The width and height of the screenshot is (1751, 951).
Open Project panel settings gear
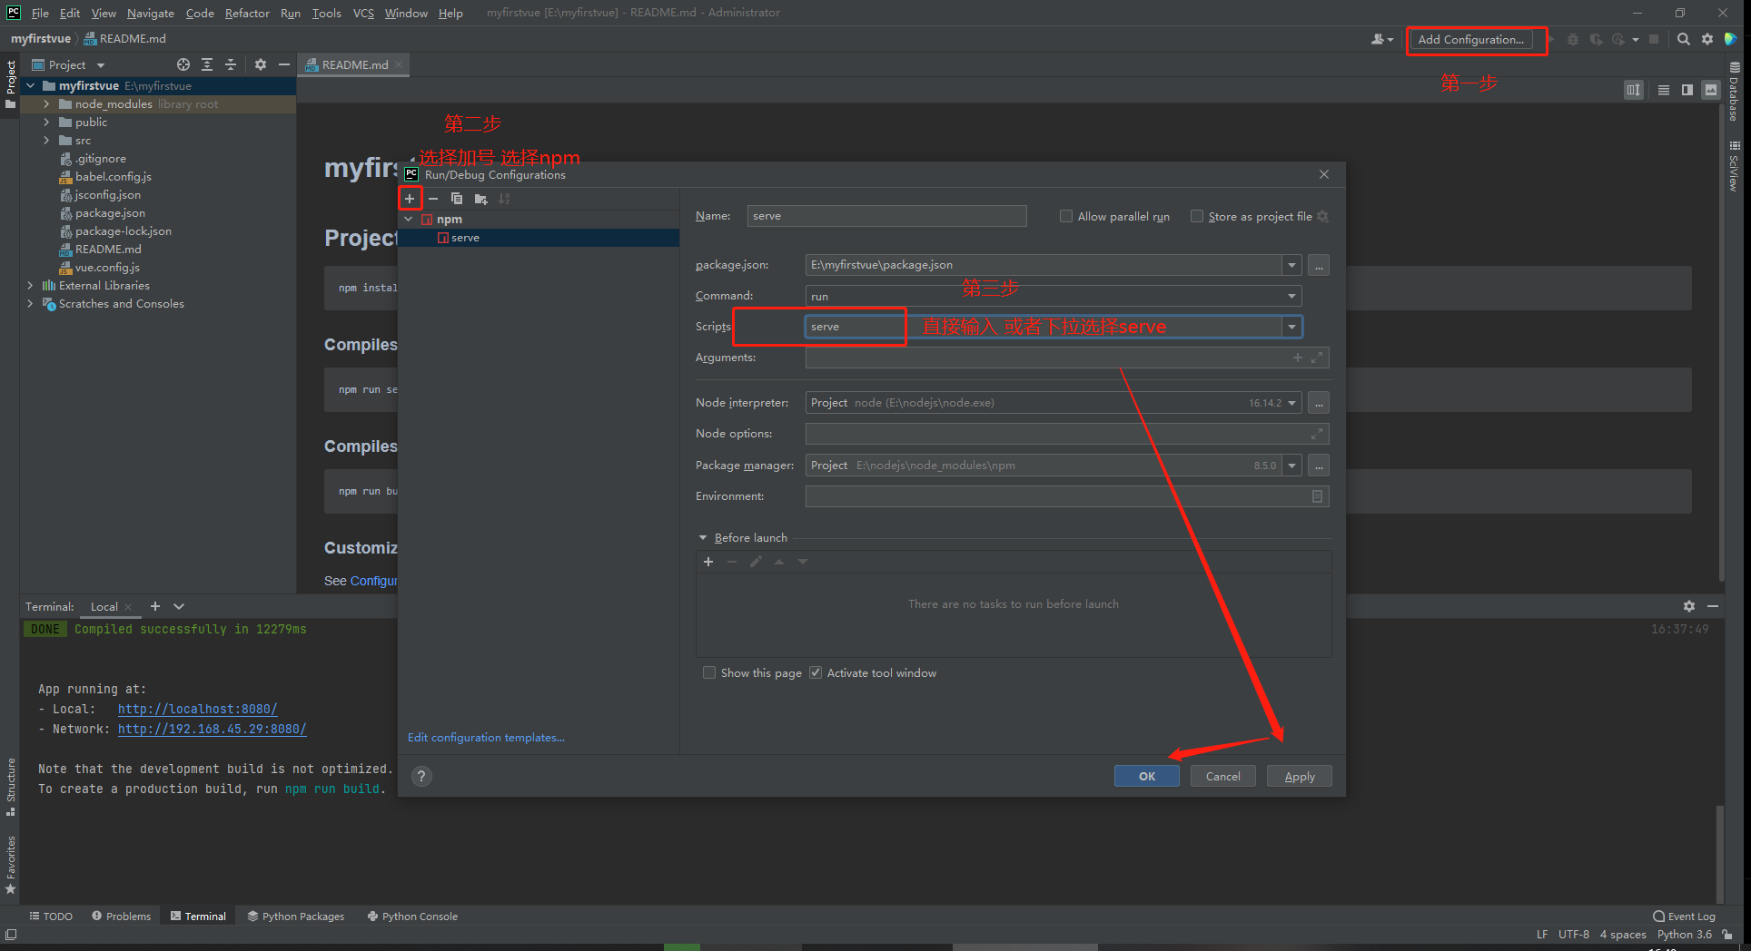tap(261, 64)
